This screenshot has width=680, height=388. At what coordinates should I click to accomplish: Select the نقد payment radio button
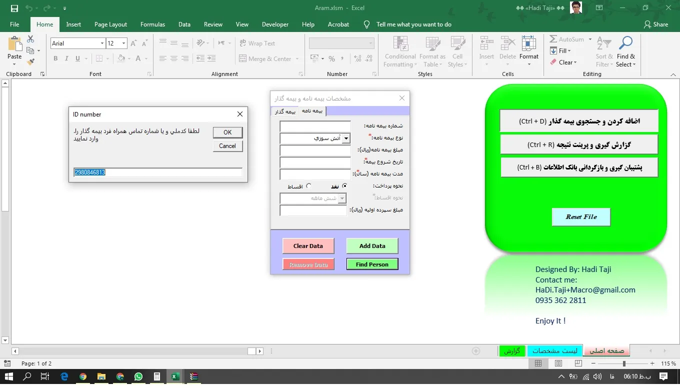344,186
